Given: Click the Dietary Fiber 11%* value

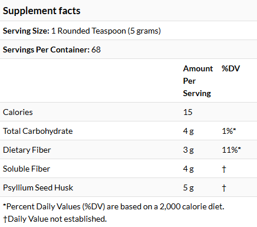Looking at the screenshot, I should click(x=231, y=150).
